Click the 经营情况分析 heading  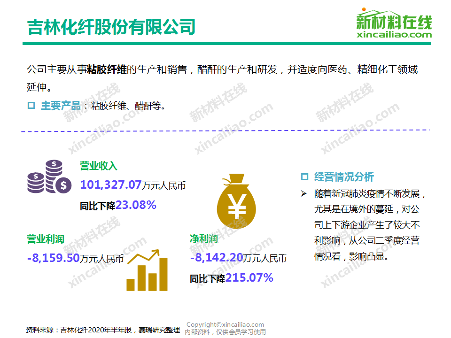point(344,177)
